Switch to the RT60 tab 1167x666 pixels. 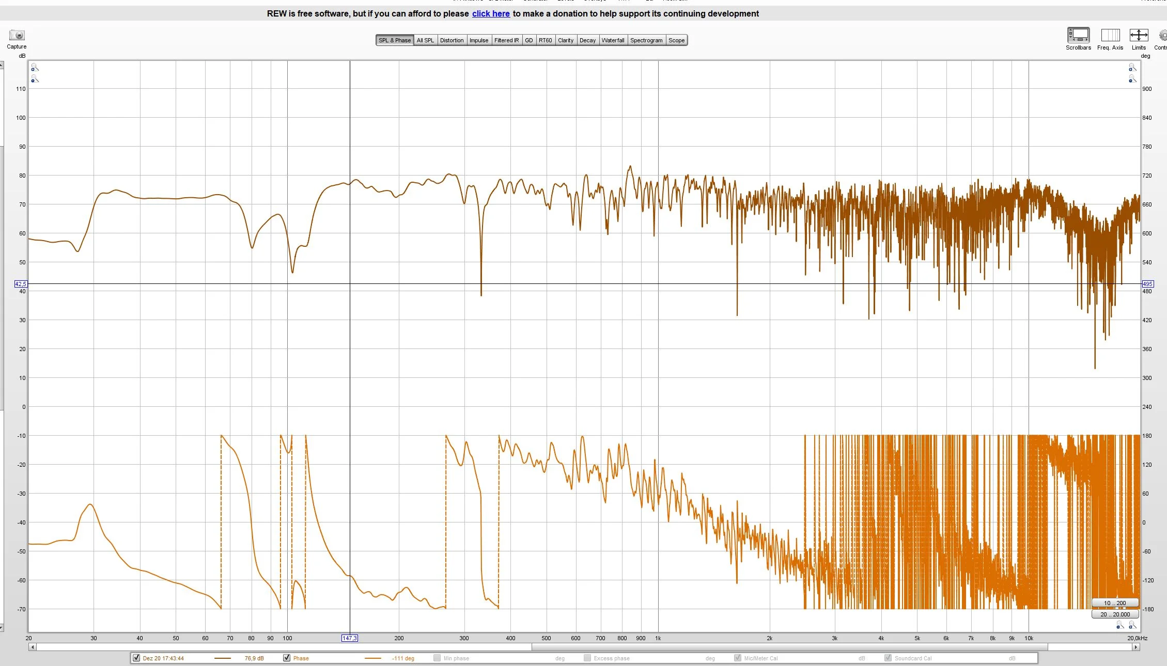tap(545, 40)
